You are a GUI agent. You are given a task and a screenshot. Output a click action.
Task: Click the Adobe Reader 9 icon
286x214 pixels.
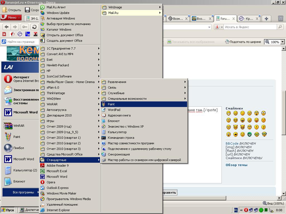point(42,166)
